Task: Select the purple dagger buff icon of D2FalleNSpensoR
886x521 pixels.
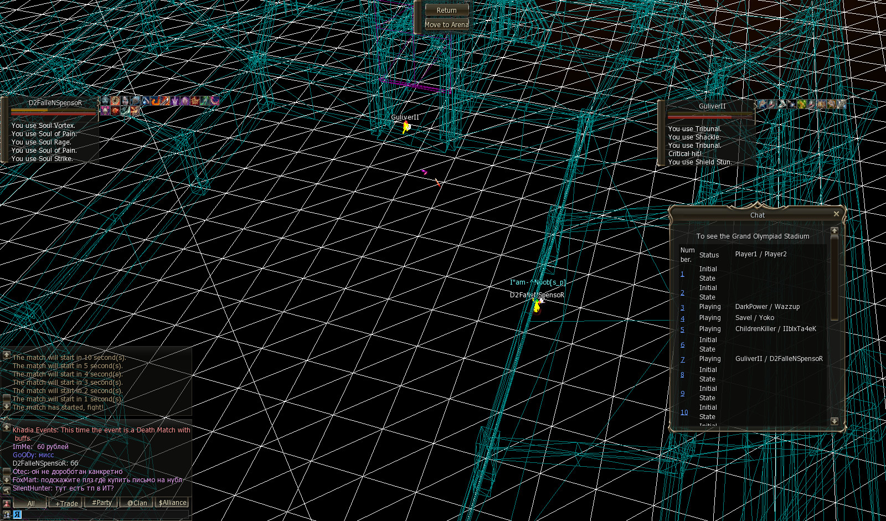Action: pos(175,101)
